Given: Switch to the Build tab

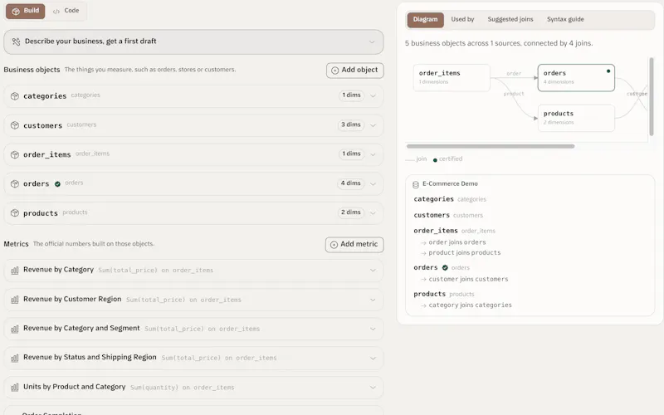Looking at the screenshot, I should pyautogui.click(x=26, y=11).
